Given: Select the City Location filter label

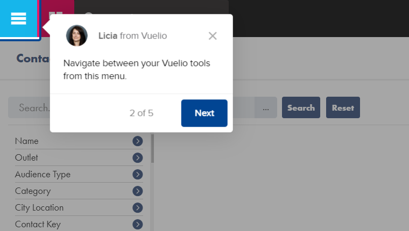Looking at the screenshot, I should tap(39, 208).
